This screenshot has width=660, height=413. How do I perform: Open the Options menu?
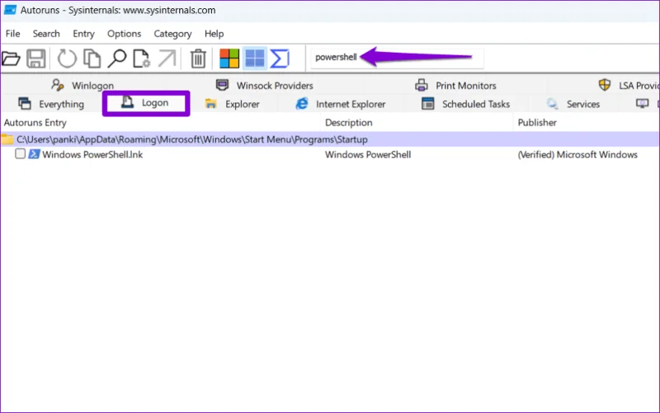coord(125,34)
